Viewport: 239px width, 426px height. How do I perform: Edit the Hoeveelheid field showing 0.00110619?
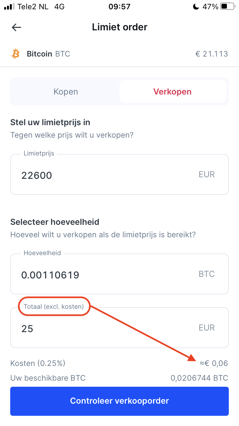click(x=119, y=274)
